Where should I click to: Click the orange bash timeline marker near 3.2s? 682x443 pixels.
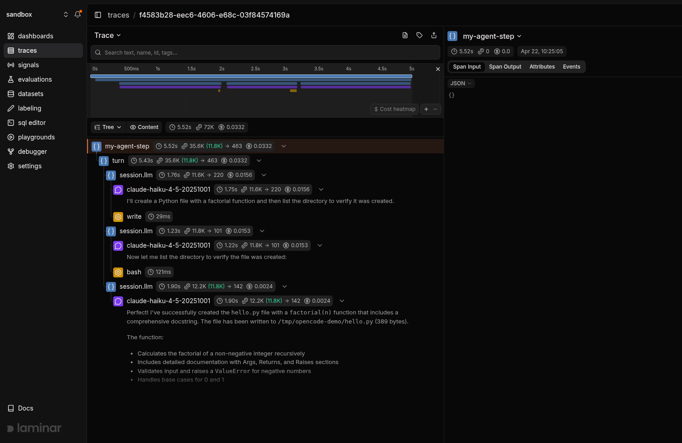point(293,91)
